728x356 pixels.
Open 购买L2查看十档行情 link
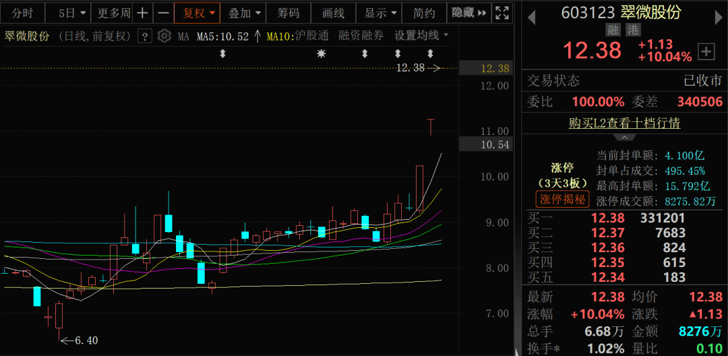(x=624, y=123)
